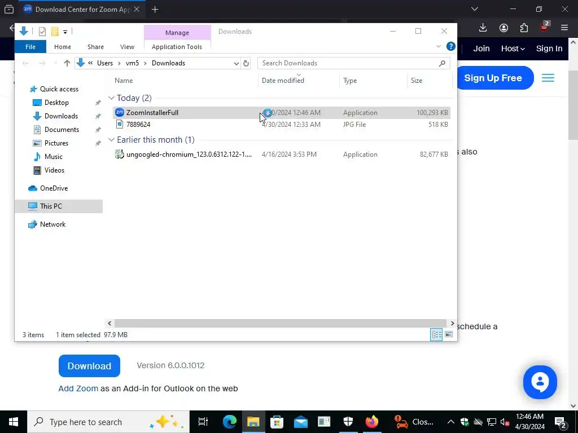The image size is (578, 433).
Task: Click the Properties checkmark icon in quick access toolbar
Action: pos(42,32)
